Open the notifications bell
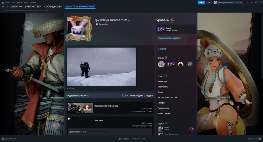Screen dimensions: 263x142 (x=209, y=3)
